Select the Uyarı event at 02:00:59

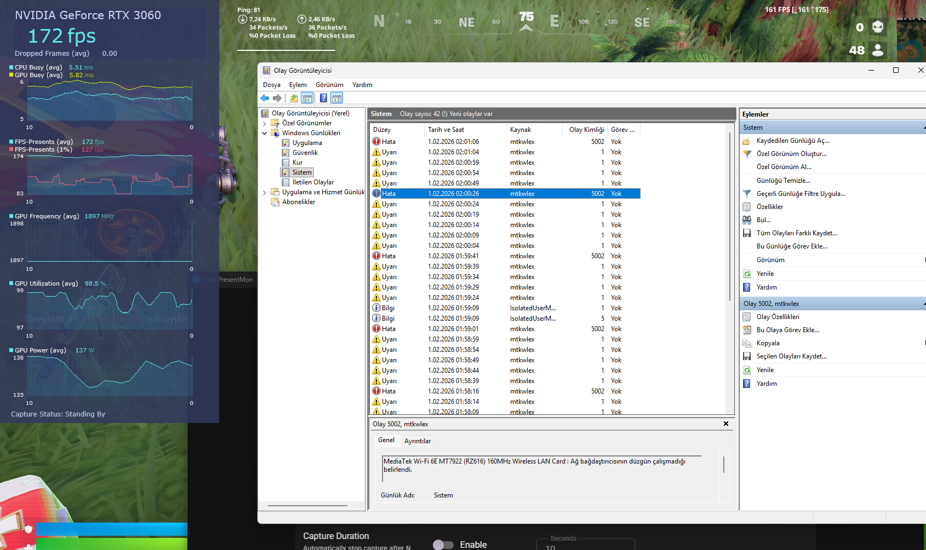pyautogui.click(x=505, y=163)
